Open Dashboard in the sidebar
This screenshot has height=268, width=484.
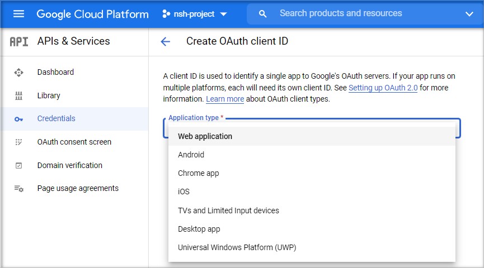74,72
